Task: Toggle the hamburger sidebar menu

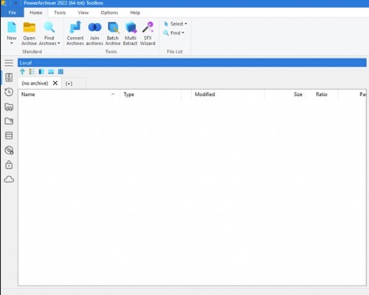Action: click(x=9, y=63)
